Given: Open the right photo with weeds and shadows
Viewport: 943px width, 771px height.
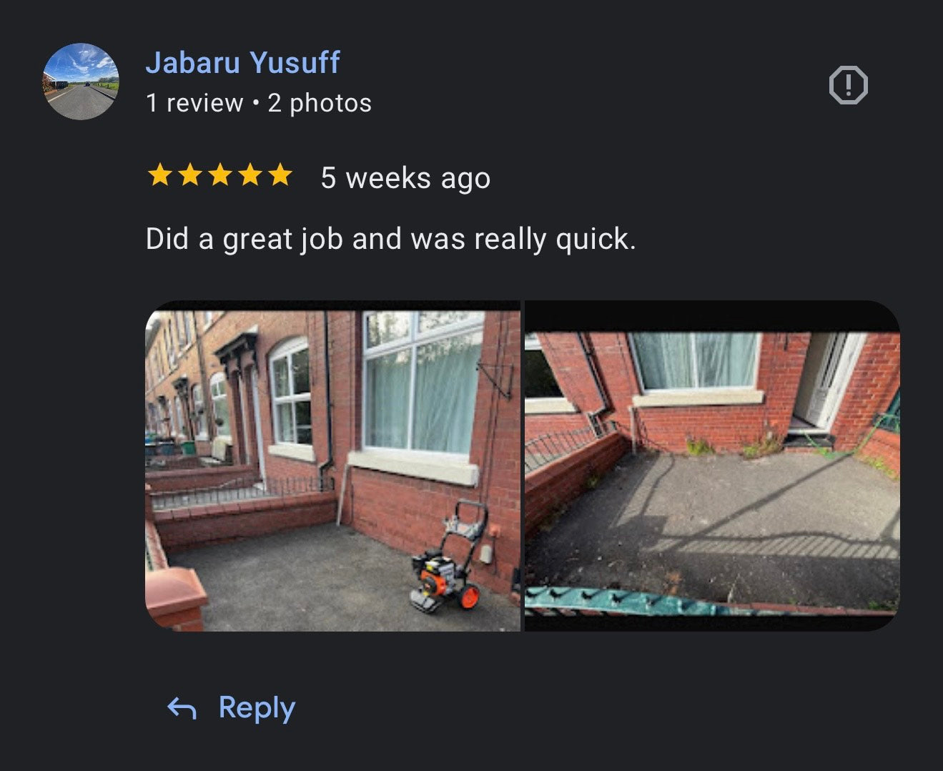Looking at the screenshot, I should tap(712, 466).
